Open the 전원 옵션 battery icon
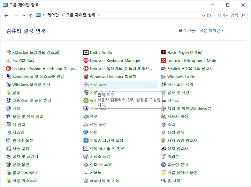The height and width of the screenshot is (187, 251). (8, 165)
